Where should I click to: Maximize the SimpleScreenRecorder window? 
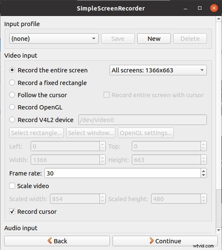point(200,8)
